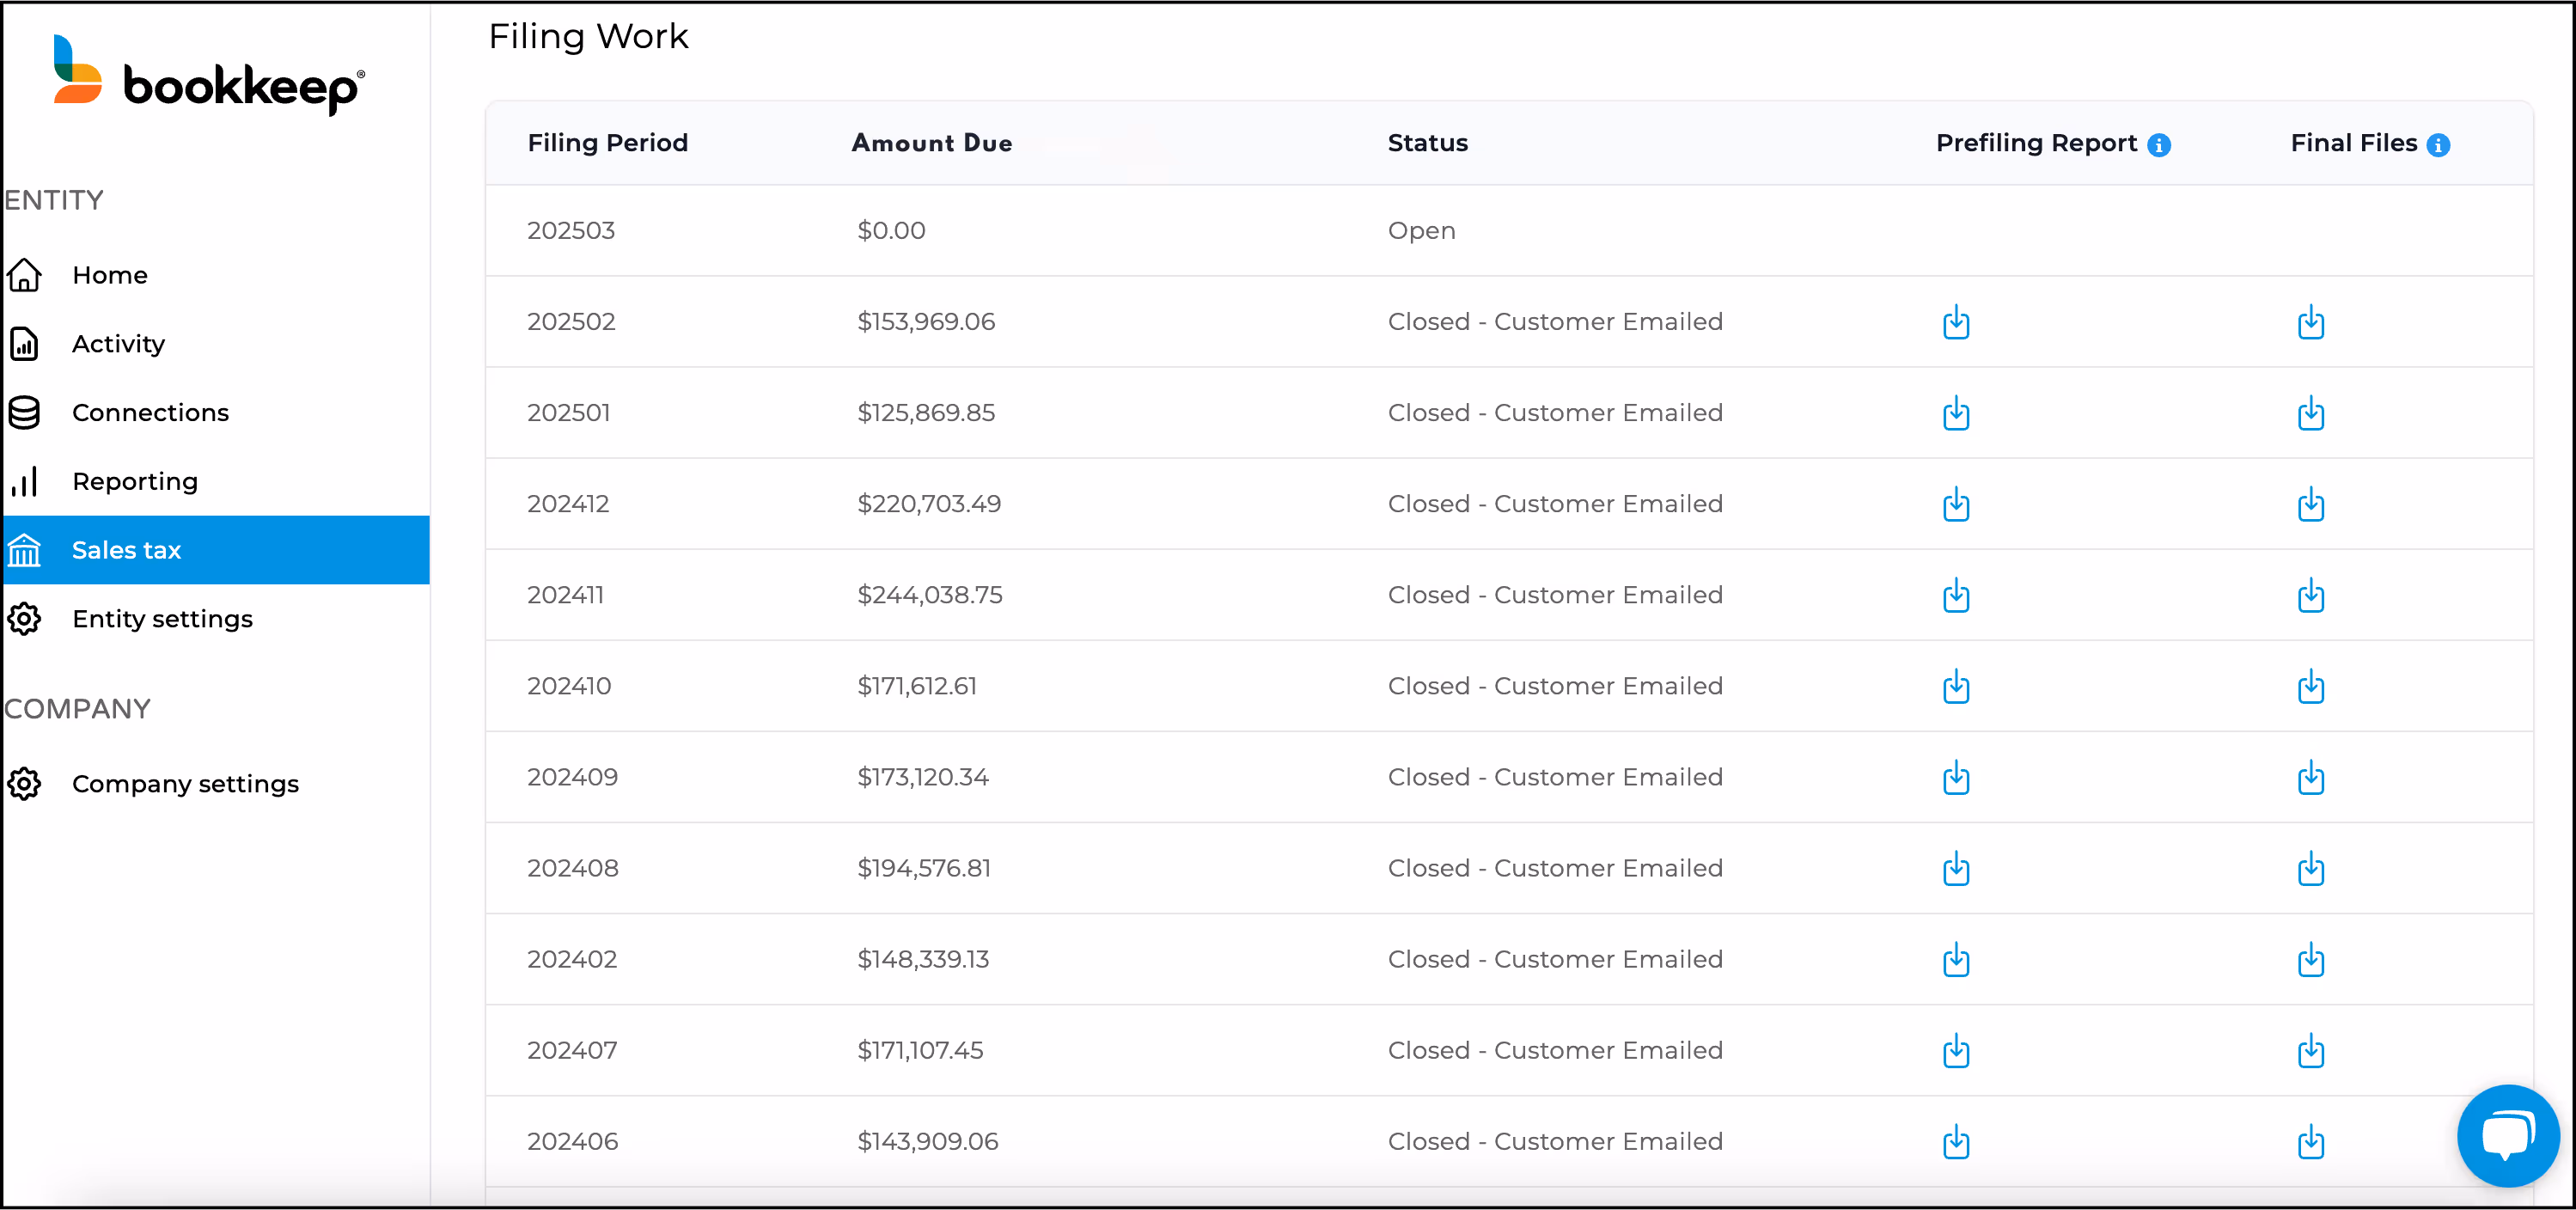
Task: Download the 202407 prefiling report
Action: 1955,1050
